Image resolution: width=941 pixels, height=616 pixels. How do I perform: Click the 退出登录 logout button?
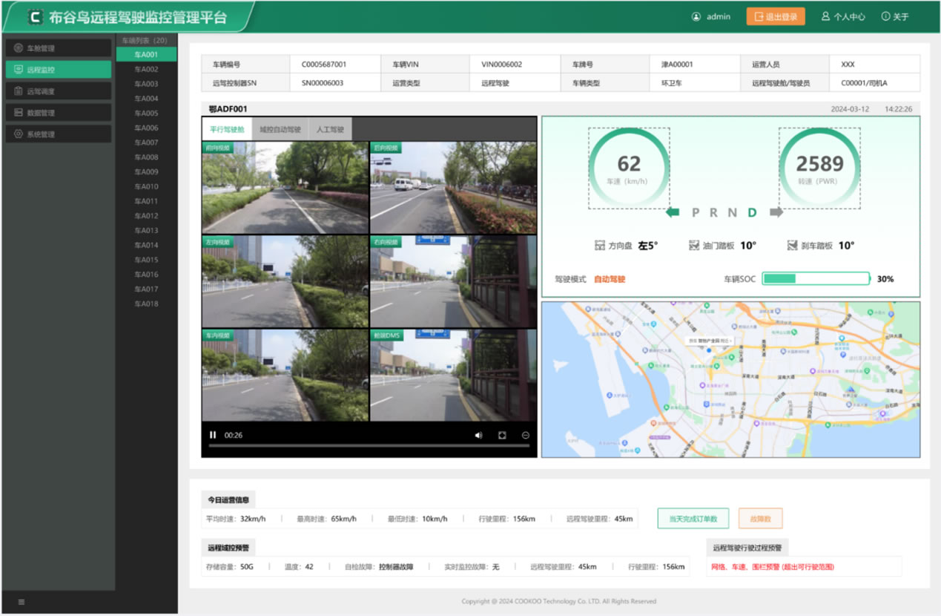776,16
